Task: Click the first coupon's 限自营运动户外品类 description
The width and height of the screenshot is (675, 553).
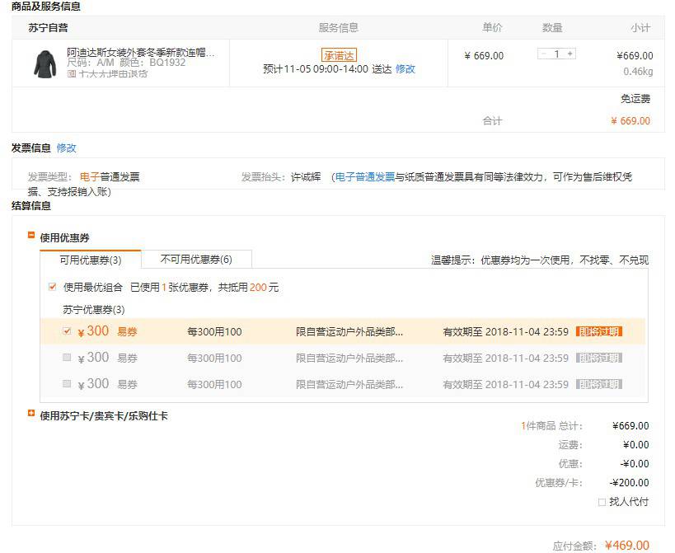Action: click(x=349, y=332)
